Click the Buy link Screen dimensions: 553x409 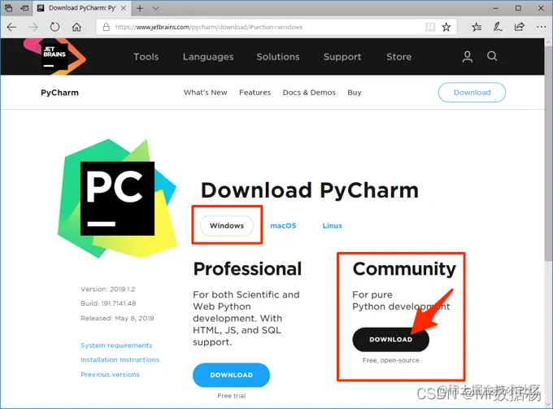click(x=354, y=93)
